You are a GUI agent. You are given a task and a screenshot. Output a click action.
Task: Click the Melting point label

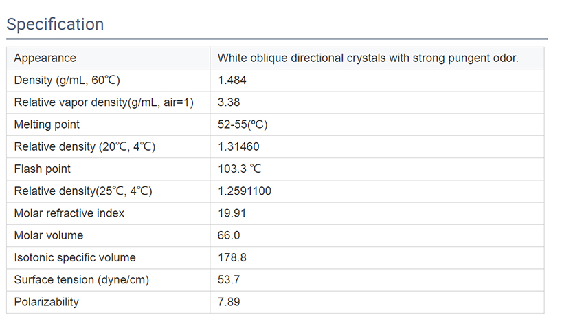[47, 124]
